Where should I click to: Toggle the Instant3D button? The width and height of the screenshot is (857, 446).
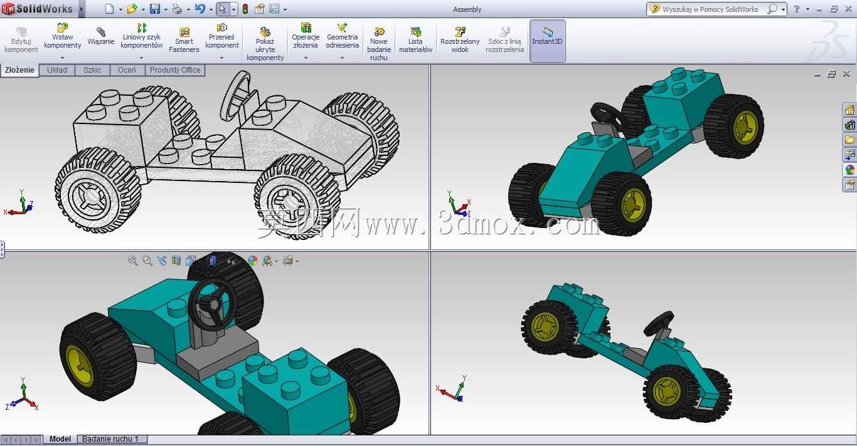click(548, 41)
